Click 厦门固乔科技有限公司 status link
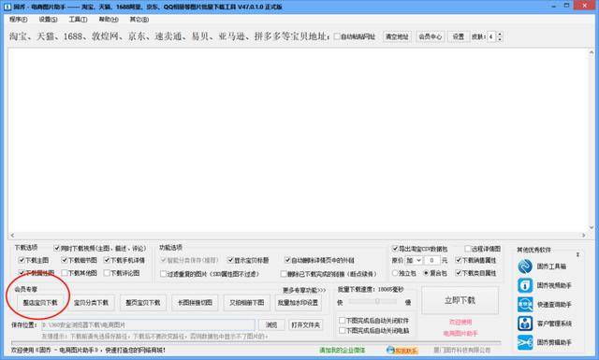The height and width of the screenshot is (360, 599). coord(461,350)
